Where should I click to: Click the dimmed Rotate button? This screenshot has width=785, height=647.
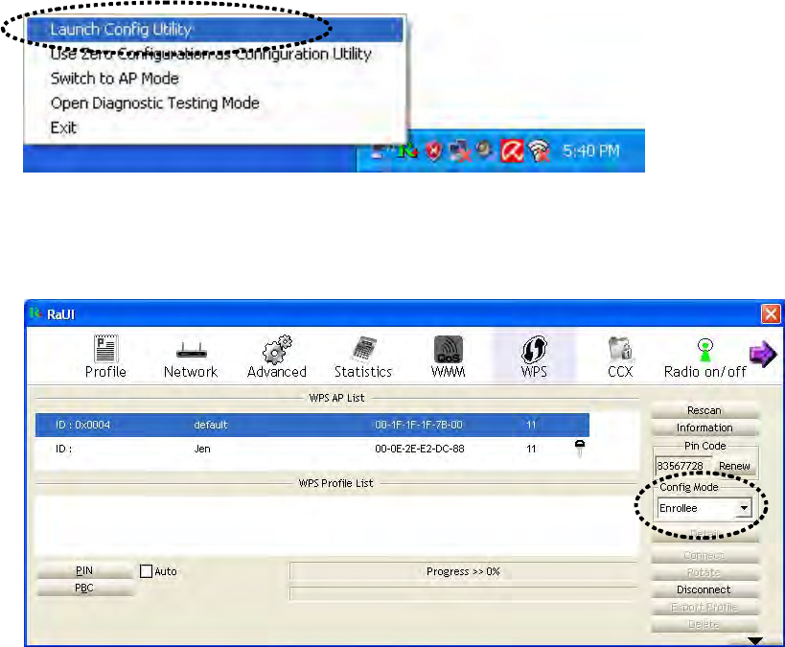tap(704, 572)
